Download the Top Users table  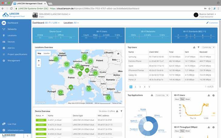(194, 47)
